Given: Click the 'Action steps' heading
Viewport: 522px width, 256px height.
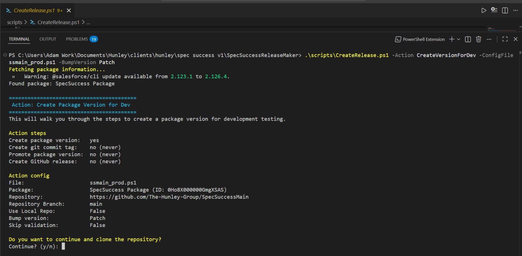Looking at the screenshot, I should click(x=27, y=133).
